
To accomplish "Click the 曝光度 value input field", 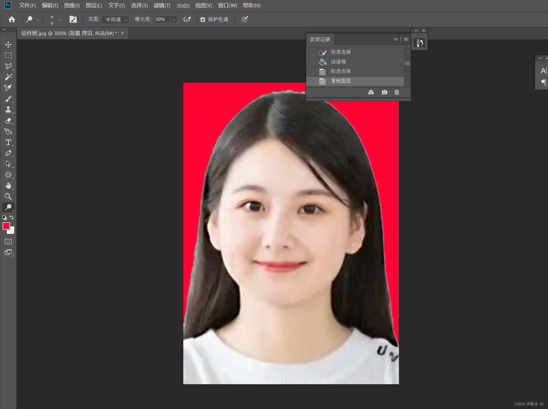I will [162, 19].
